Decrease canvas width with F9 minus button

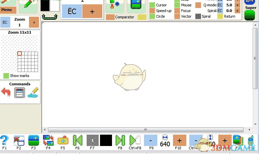point(151,140)
